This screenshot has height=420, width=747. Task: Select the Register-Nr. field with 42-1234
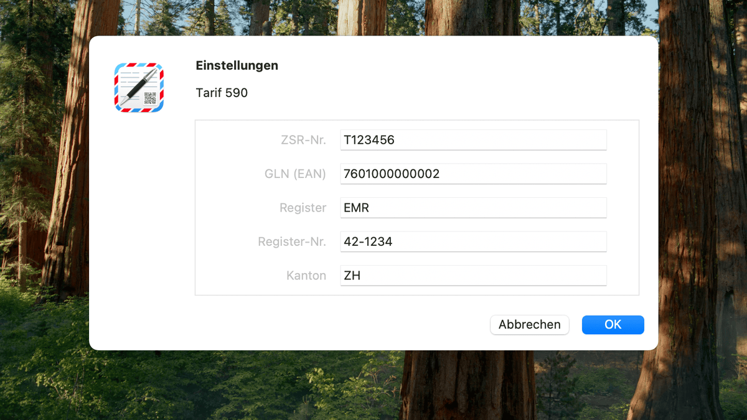click(473, 241)
